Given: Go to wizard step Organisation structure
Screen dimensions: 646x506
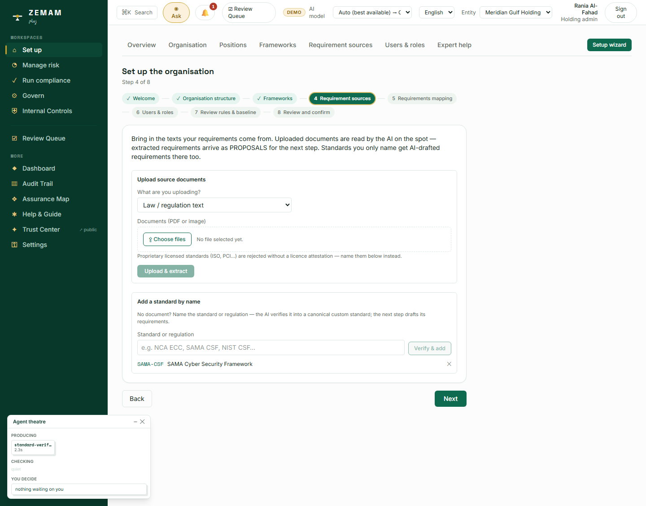Looking at the screenshot, I should point(206,98).
